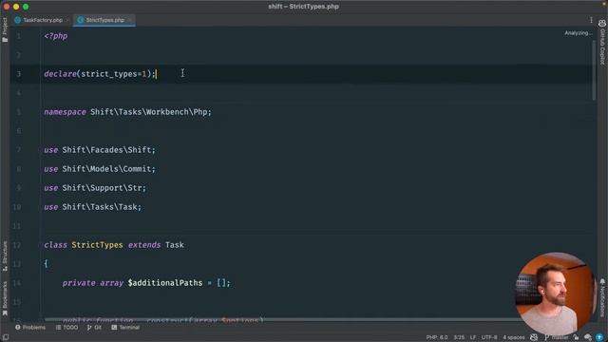608x342 pixels.
Task: Click Shift\Tasks\Workbench\Php namespace path
Action: click(149, 112)
